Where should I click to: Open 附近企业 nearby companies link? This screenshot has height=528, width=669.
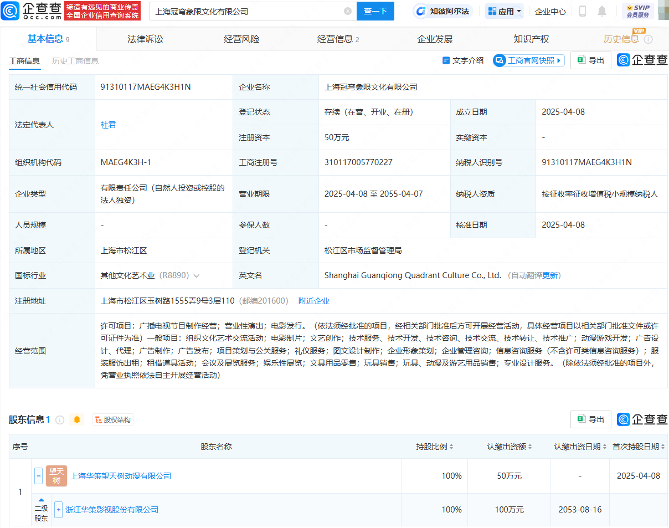[314, 301]
